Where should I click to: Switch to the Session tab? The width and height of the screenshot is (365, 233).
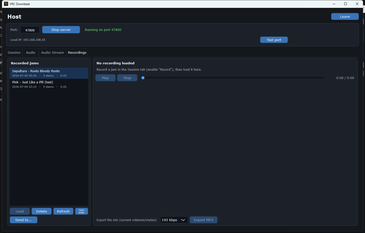click(14, 52)
